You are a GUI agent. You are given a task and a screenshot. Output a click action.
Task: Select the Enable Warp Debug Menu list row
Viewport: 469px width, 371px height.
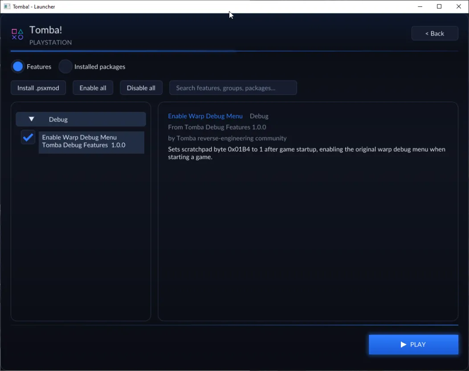tap(91, 142)
